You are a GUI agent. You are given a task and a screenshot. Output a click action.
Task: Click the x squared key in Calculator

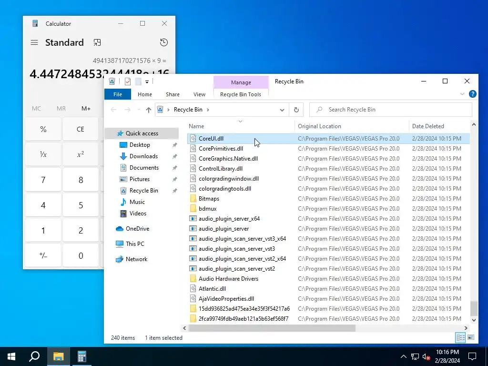(x=80, y=154)
